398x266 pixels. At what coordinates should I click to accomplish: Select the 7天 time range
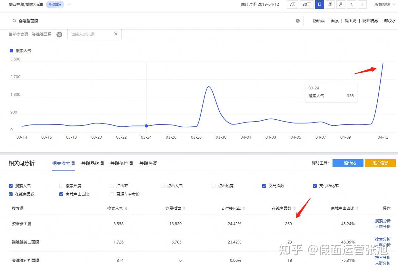(x=293, y=5)
